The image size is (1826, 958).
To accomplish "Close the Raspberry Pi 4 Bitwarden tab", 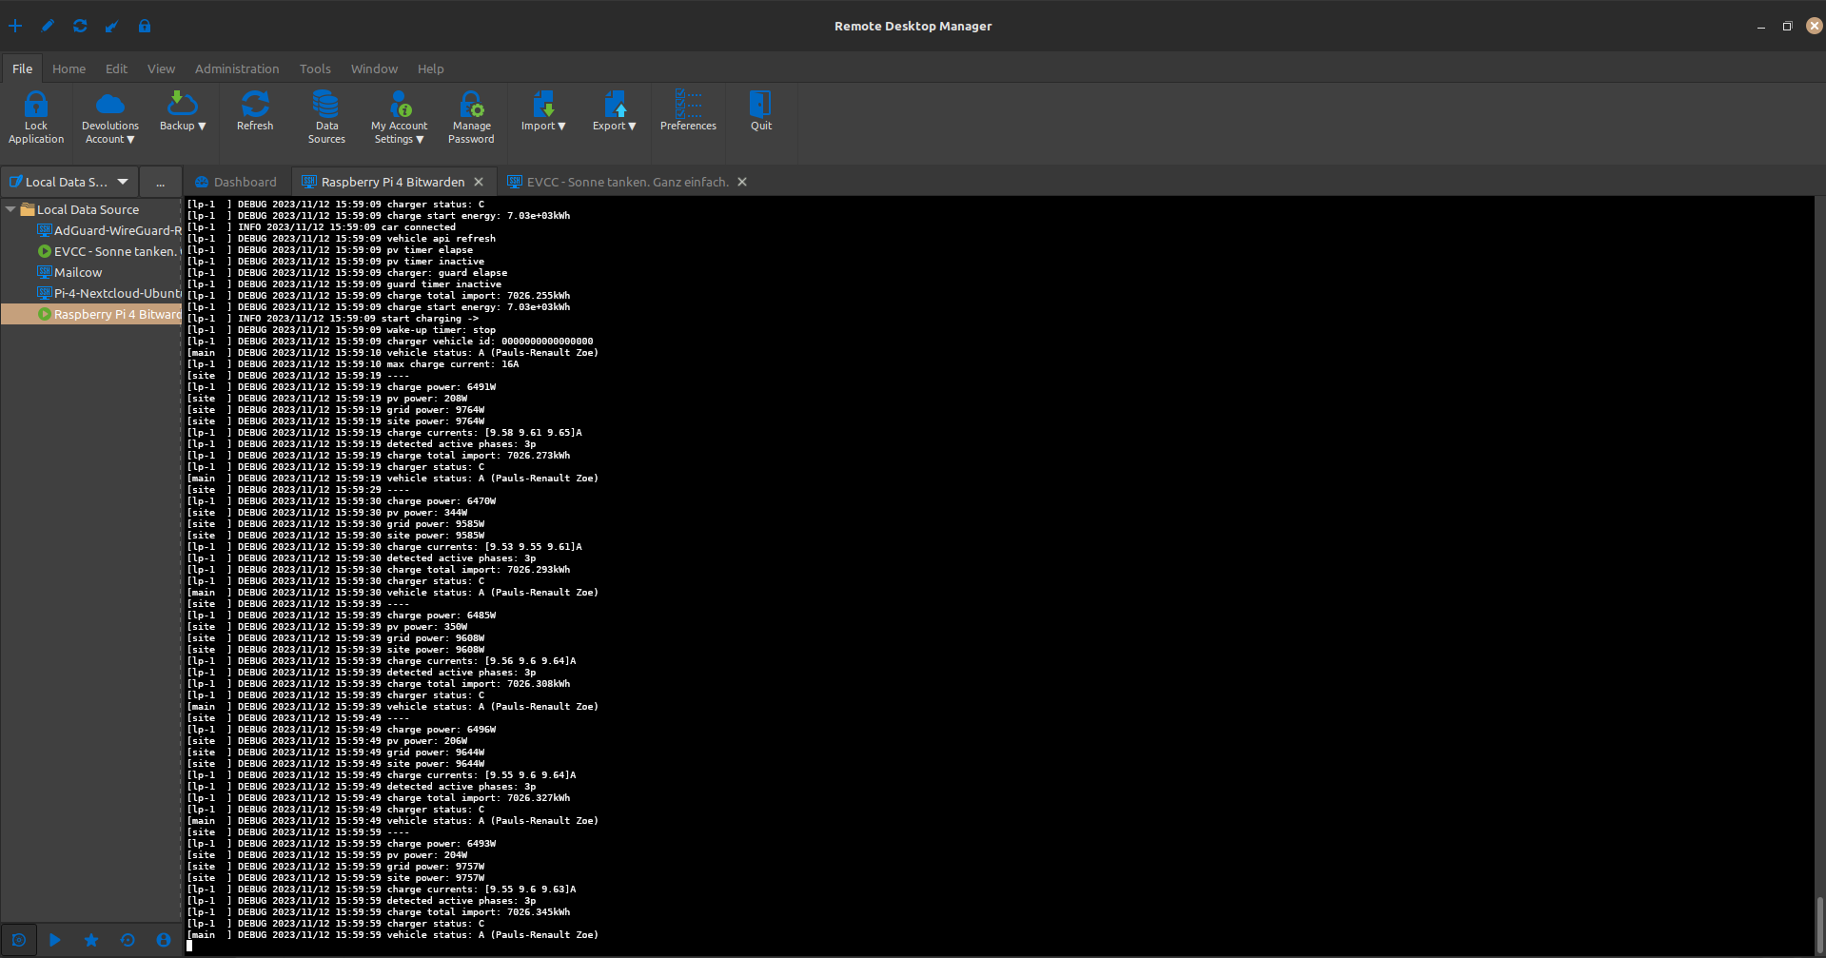I will (x=479, y=182).
